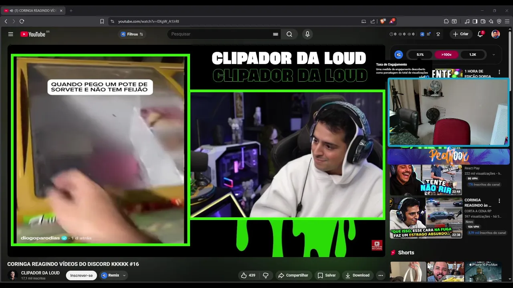Open CLIPADOR DA LOUD channel avatar
The image size is (513, 288).
point(13,275)
